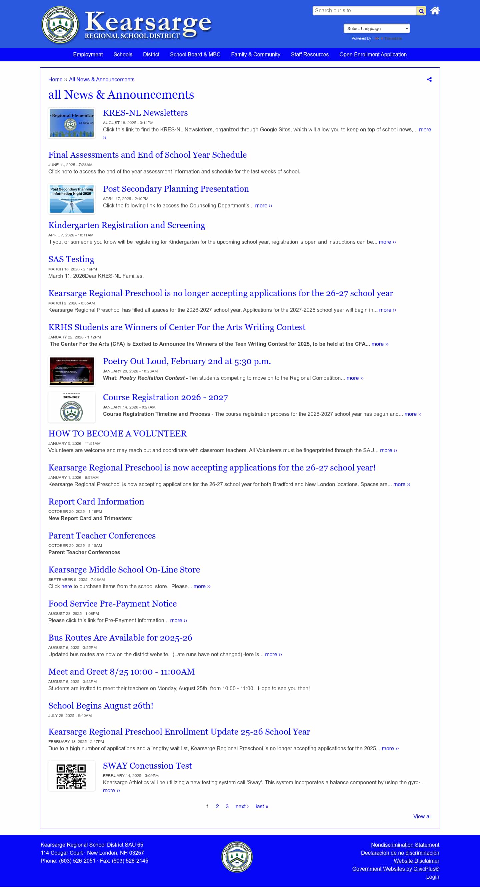
Task: Click the Login footer link
Action: [x=433, y=877]
